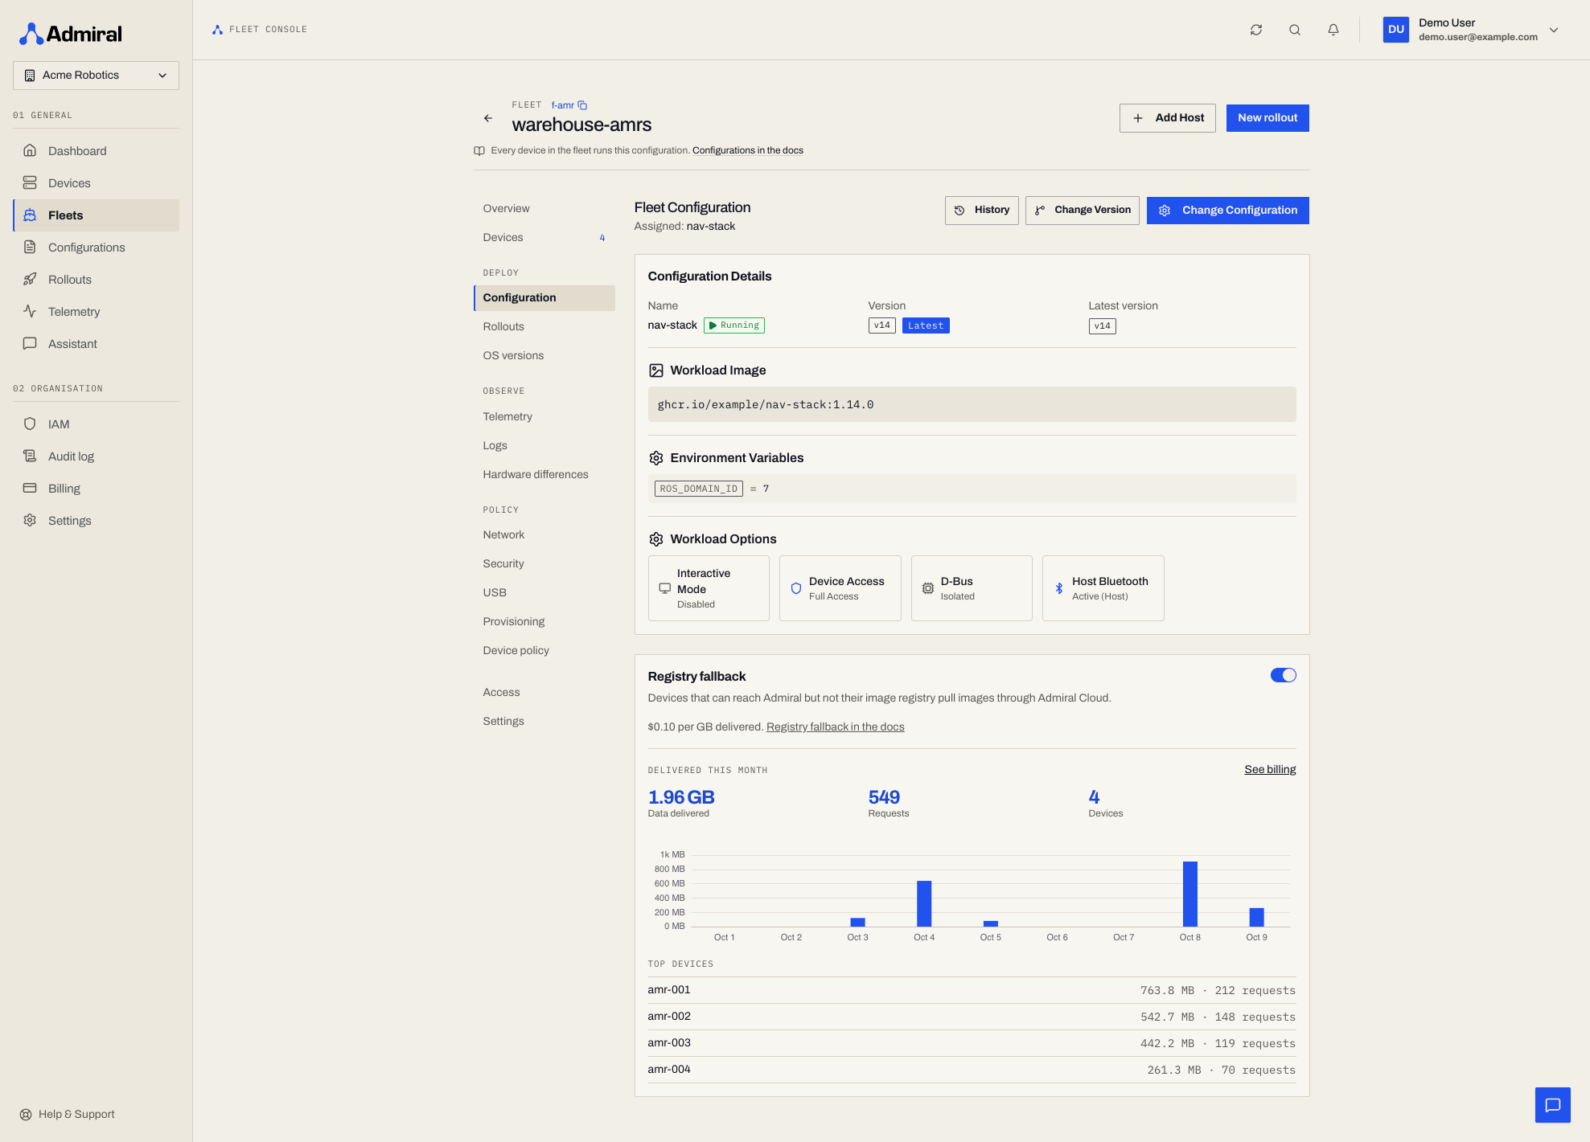1590x1142 pixels.
Task: Click the Admiral logo
Action: (x=71, y=34)
